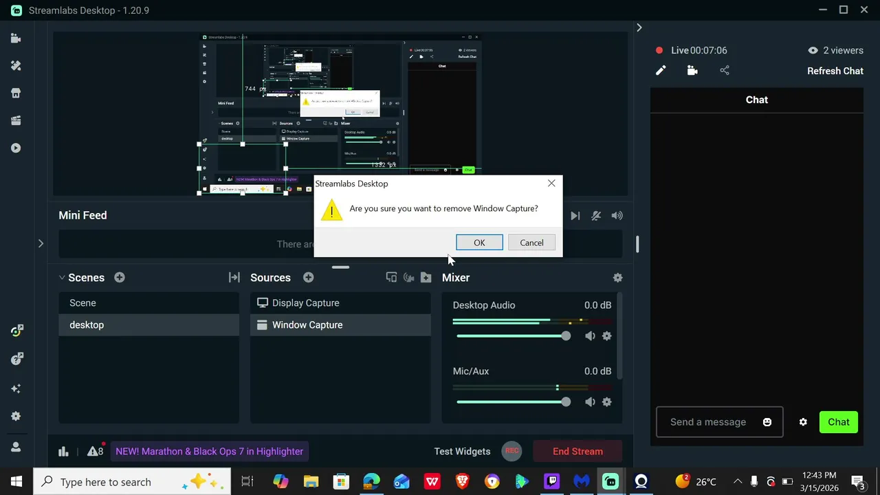Open the Editor studio camera icon in sidebar
Viewport: 880px width, 495px height.
16,38
